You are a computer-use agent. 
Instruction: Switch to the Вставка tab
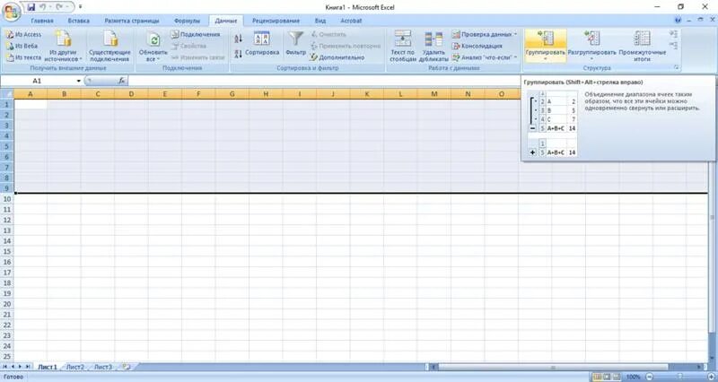[x=79, y=21]
